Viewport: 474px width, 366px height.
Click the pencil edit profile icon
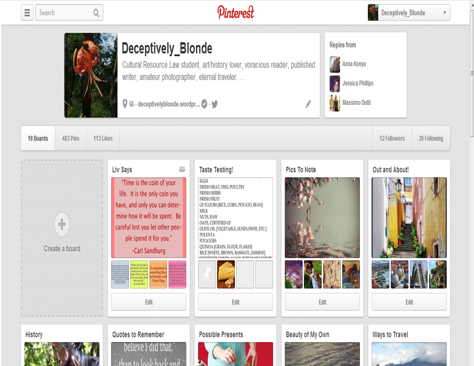308,104
